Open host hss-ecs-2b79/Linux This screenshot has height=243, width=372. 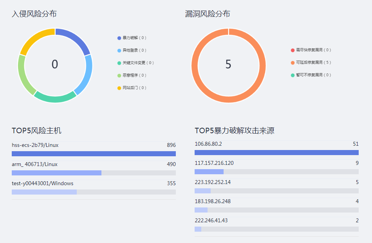35,145
